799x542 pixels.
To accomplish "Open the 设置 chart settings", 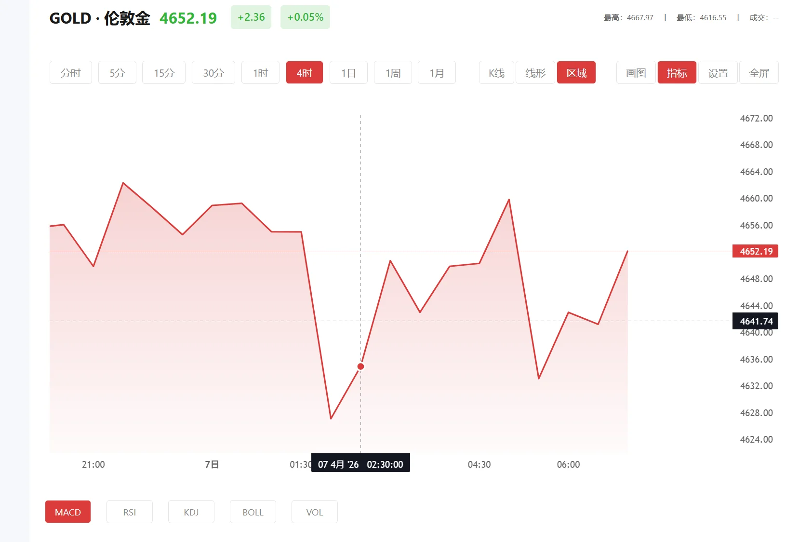I will click(x=718, y=72).
